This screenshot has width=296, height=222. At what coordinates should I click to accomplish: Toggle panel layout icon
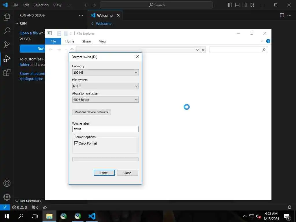click(x=237, y=5)
